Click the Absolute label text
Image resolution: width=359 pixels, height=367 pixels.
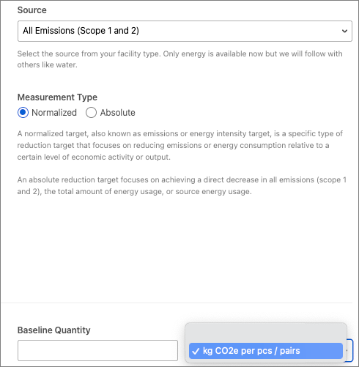coord(117,113)
